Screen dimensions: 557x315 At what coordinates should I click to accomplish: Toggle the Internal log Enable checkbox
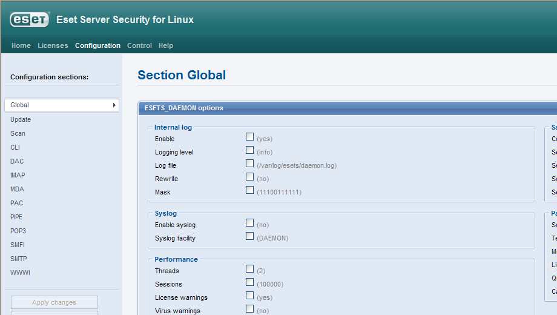coord(249,136)
